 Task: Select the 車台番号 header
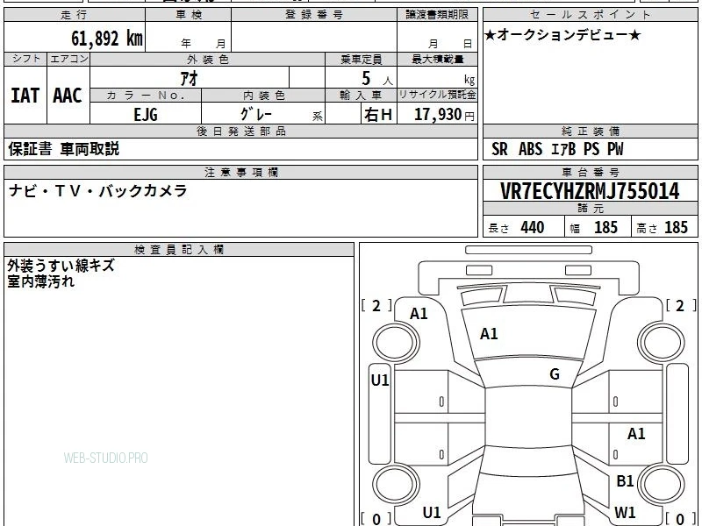pos(590,172)
